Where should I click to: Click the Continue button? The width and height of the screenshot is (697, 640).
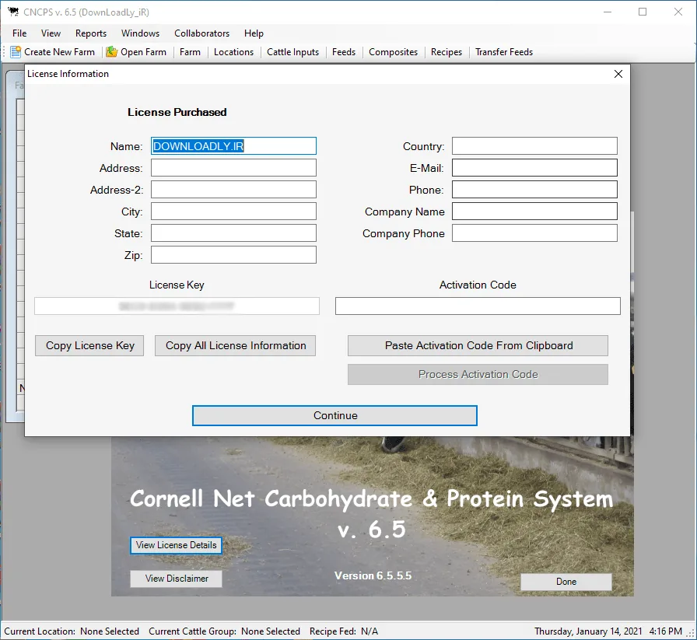point(335,415)
